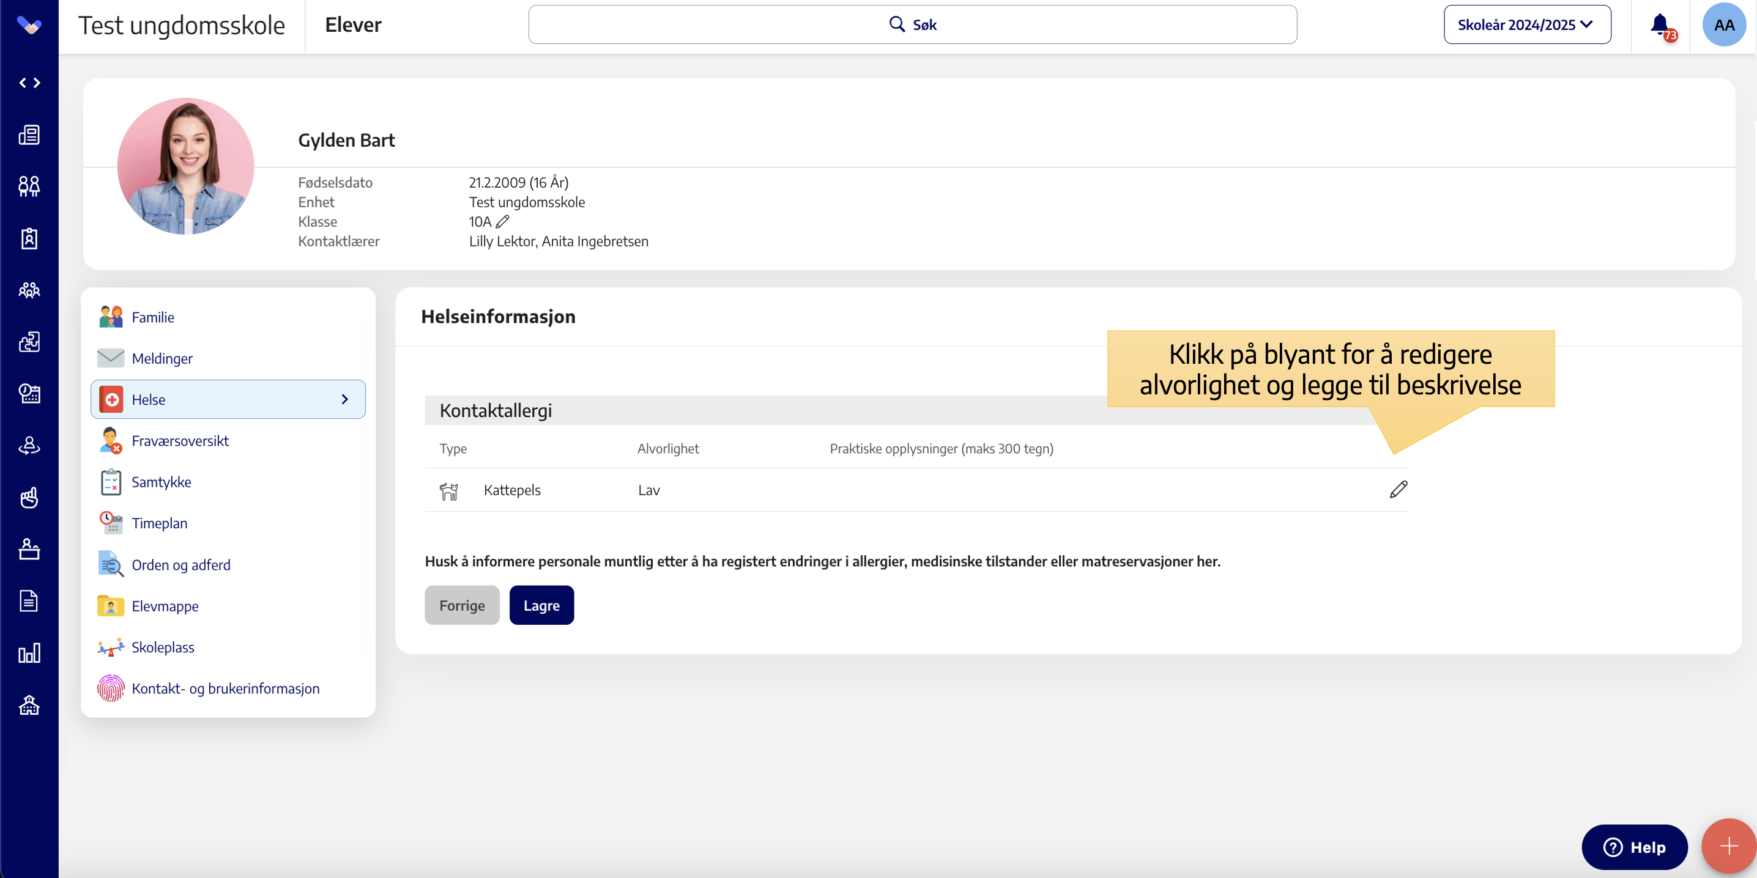Click the student name Gylden Bart
Image resolution: width=1757 pixels, height=878 pixels.
[346, 141]
